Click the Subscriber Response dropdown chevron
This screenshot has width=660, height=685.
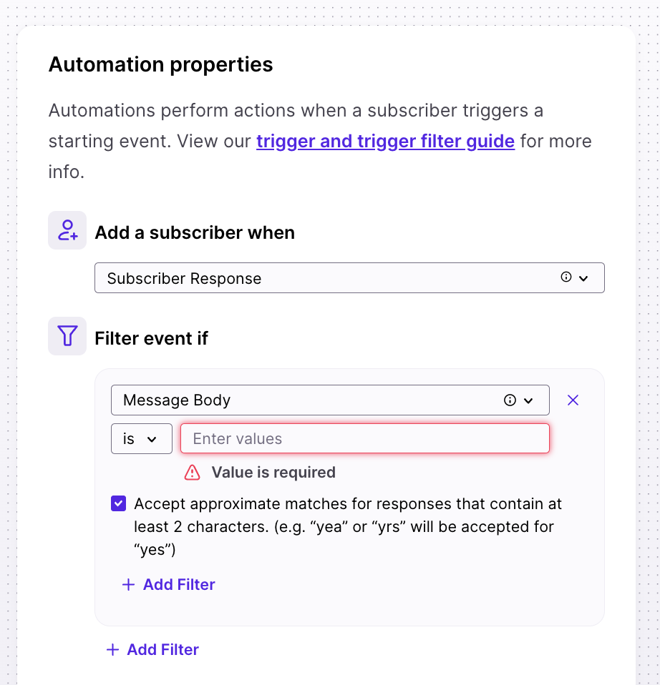point(583,278)
